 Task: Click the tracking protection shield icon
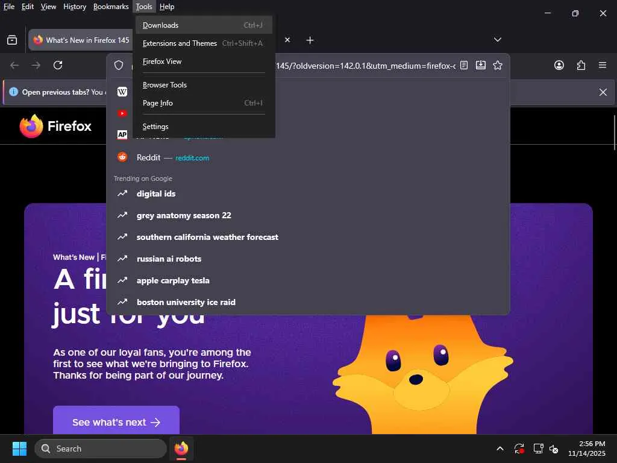(x=119, y=65)
